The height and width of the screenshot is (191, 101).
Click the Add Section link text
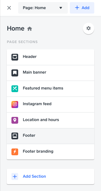[34, 176]
